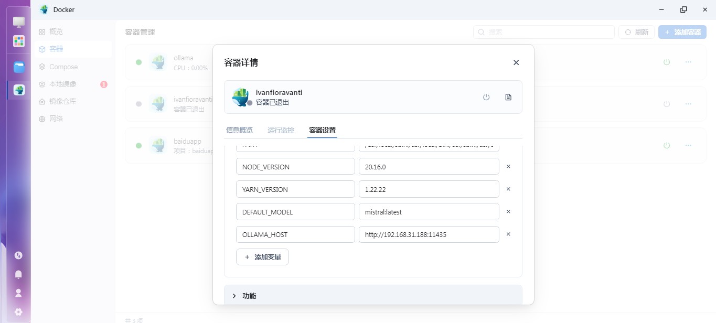Remove the NODE_VERSION variable row
716x323 pixels.
(x=508, y=167)
